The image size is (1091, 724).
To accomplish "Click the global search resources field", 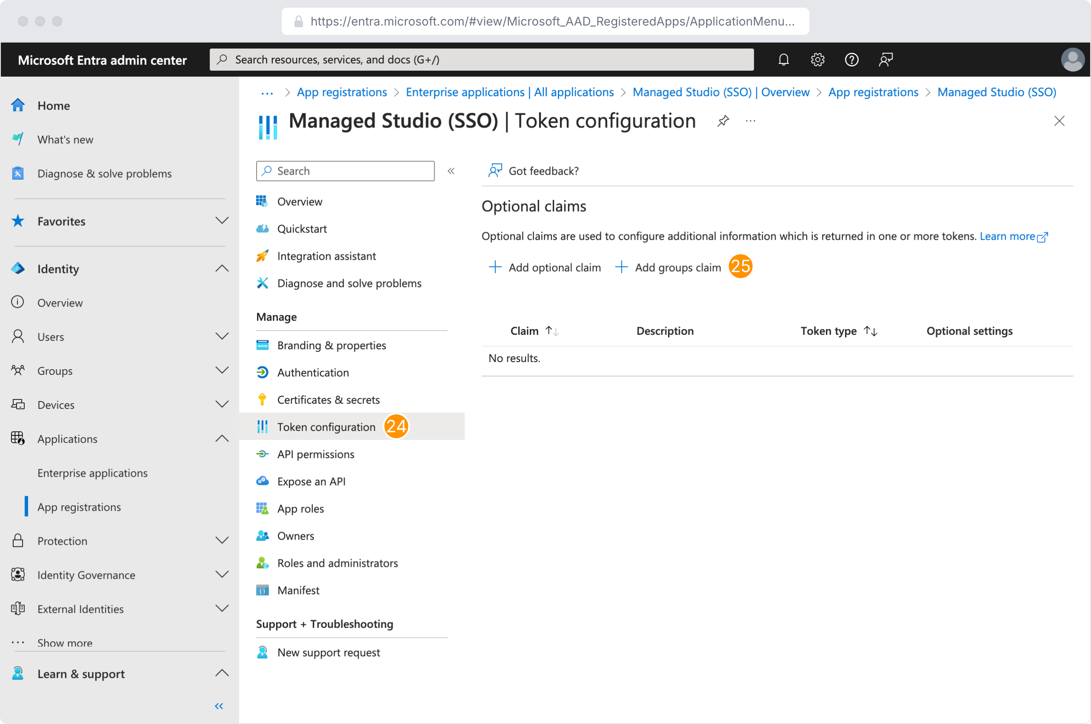I will 481,60.
